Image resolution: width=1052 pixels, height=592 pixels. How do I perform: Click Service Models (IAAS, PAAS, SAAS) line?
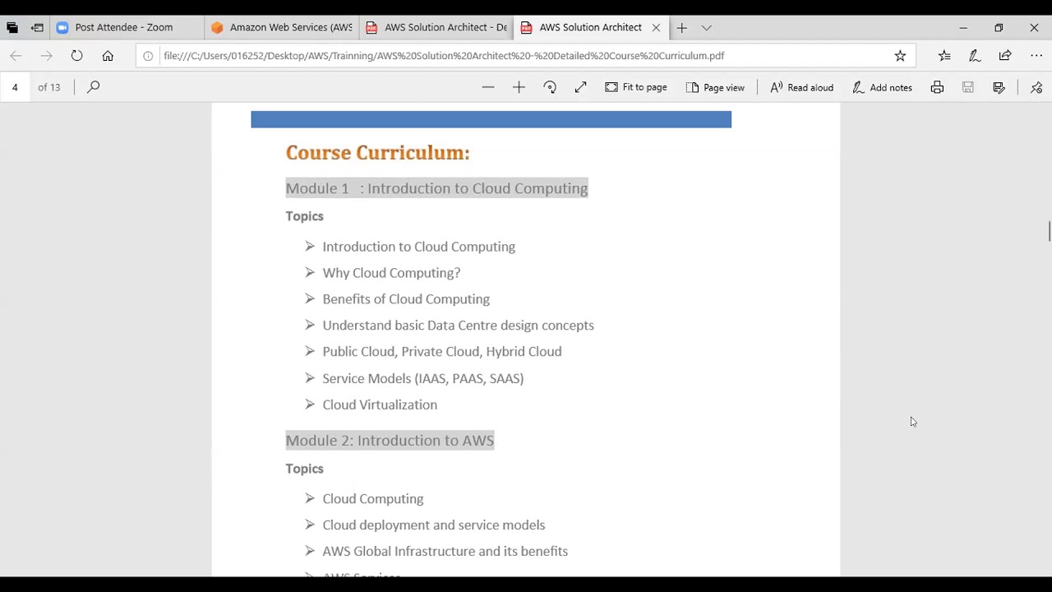click(422, 378)
